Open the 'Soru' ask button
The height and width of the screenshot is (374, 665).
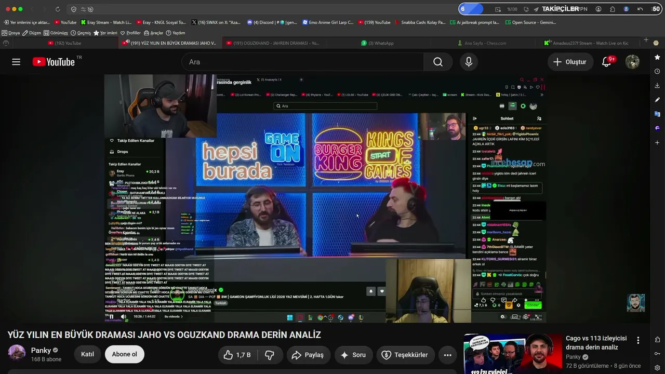coord(353,355)
